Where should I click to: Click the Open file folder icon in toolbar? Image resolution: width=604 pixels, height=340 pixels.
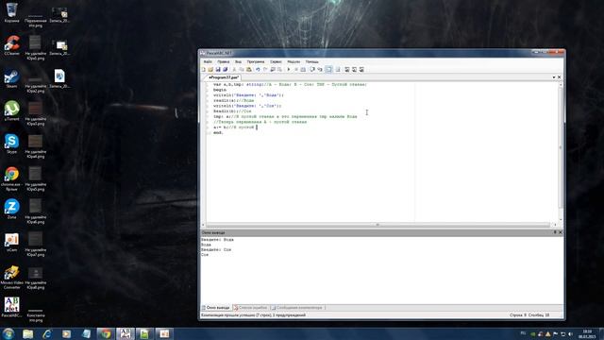point(210,69)
